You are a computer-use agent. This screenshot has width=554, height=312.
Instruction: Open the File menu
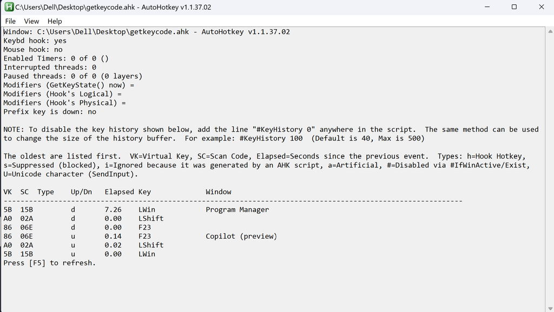click(10, 21)
